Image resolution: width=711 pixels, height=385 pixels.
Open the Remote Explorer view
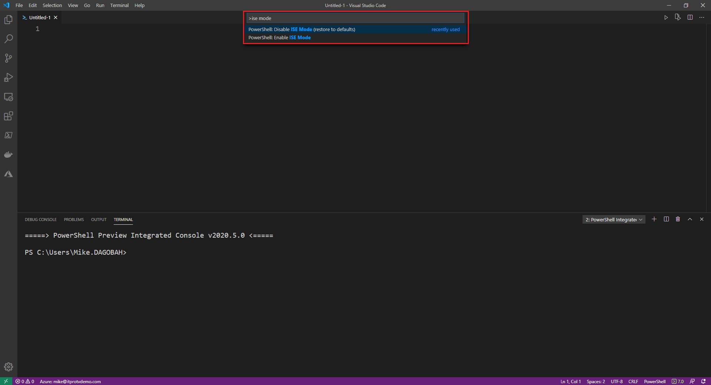[9, 97]
